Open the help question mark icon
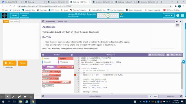Screen dimensions: 186x104 178,15
